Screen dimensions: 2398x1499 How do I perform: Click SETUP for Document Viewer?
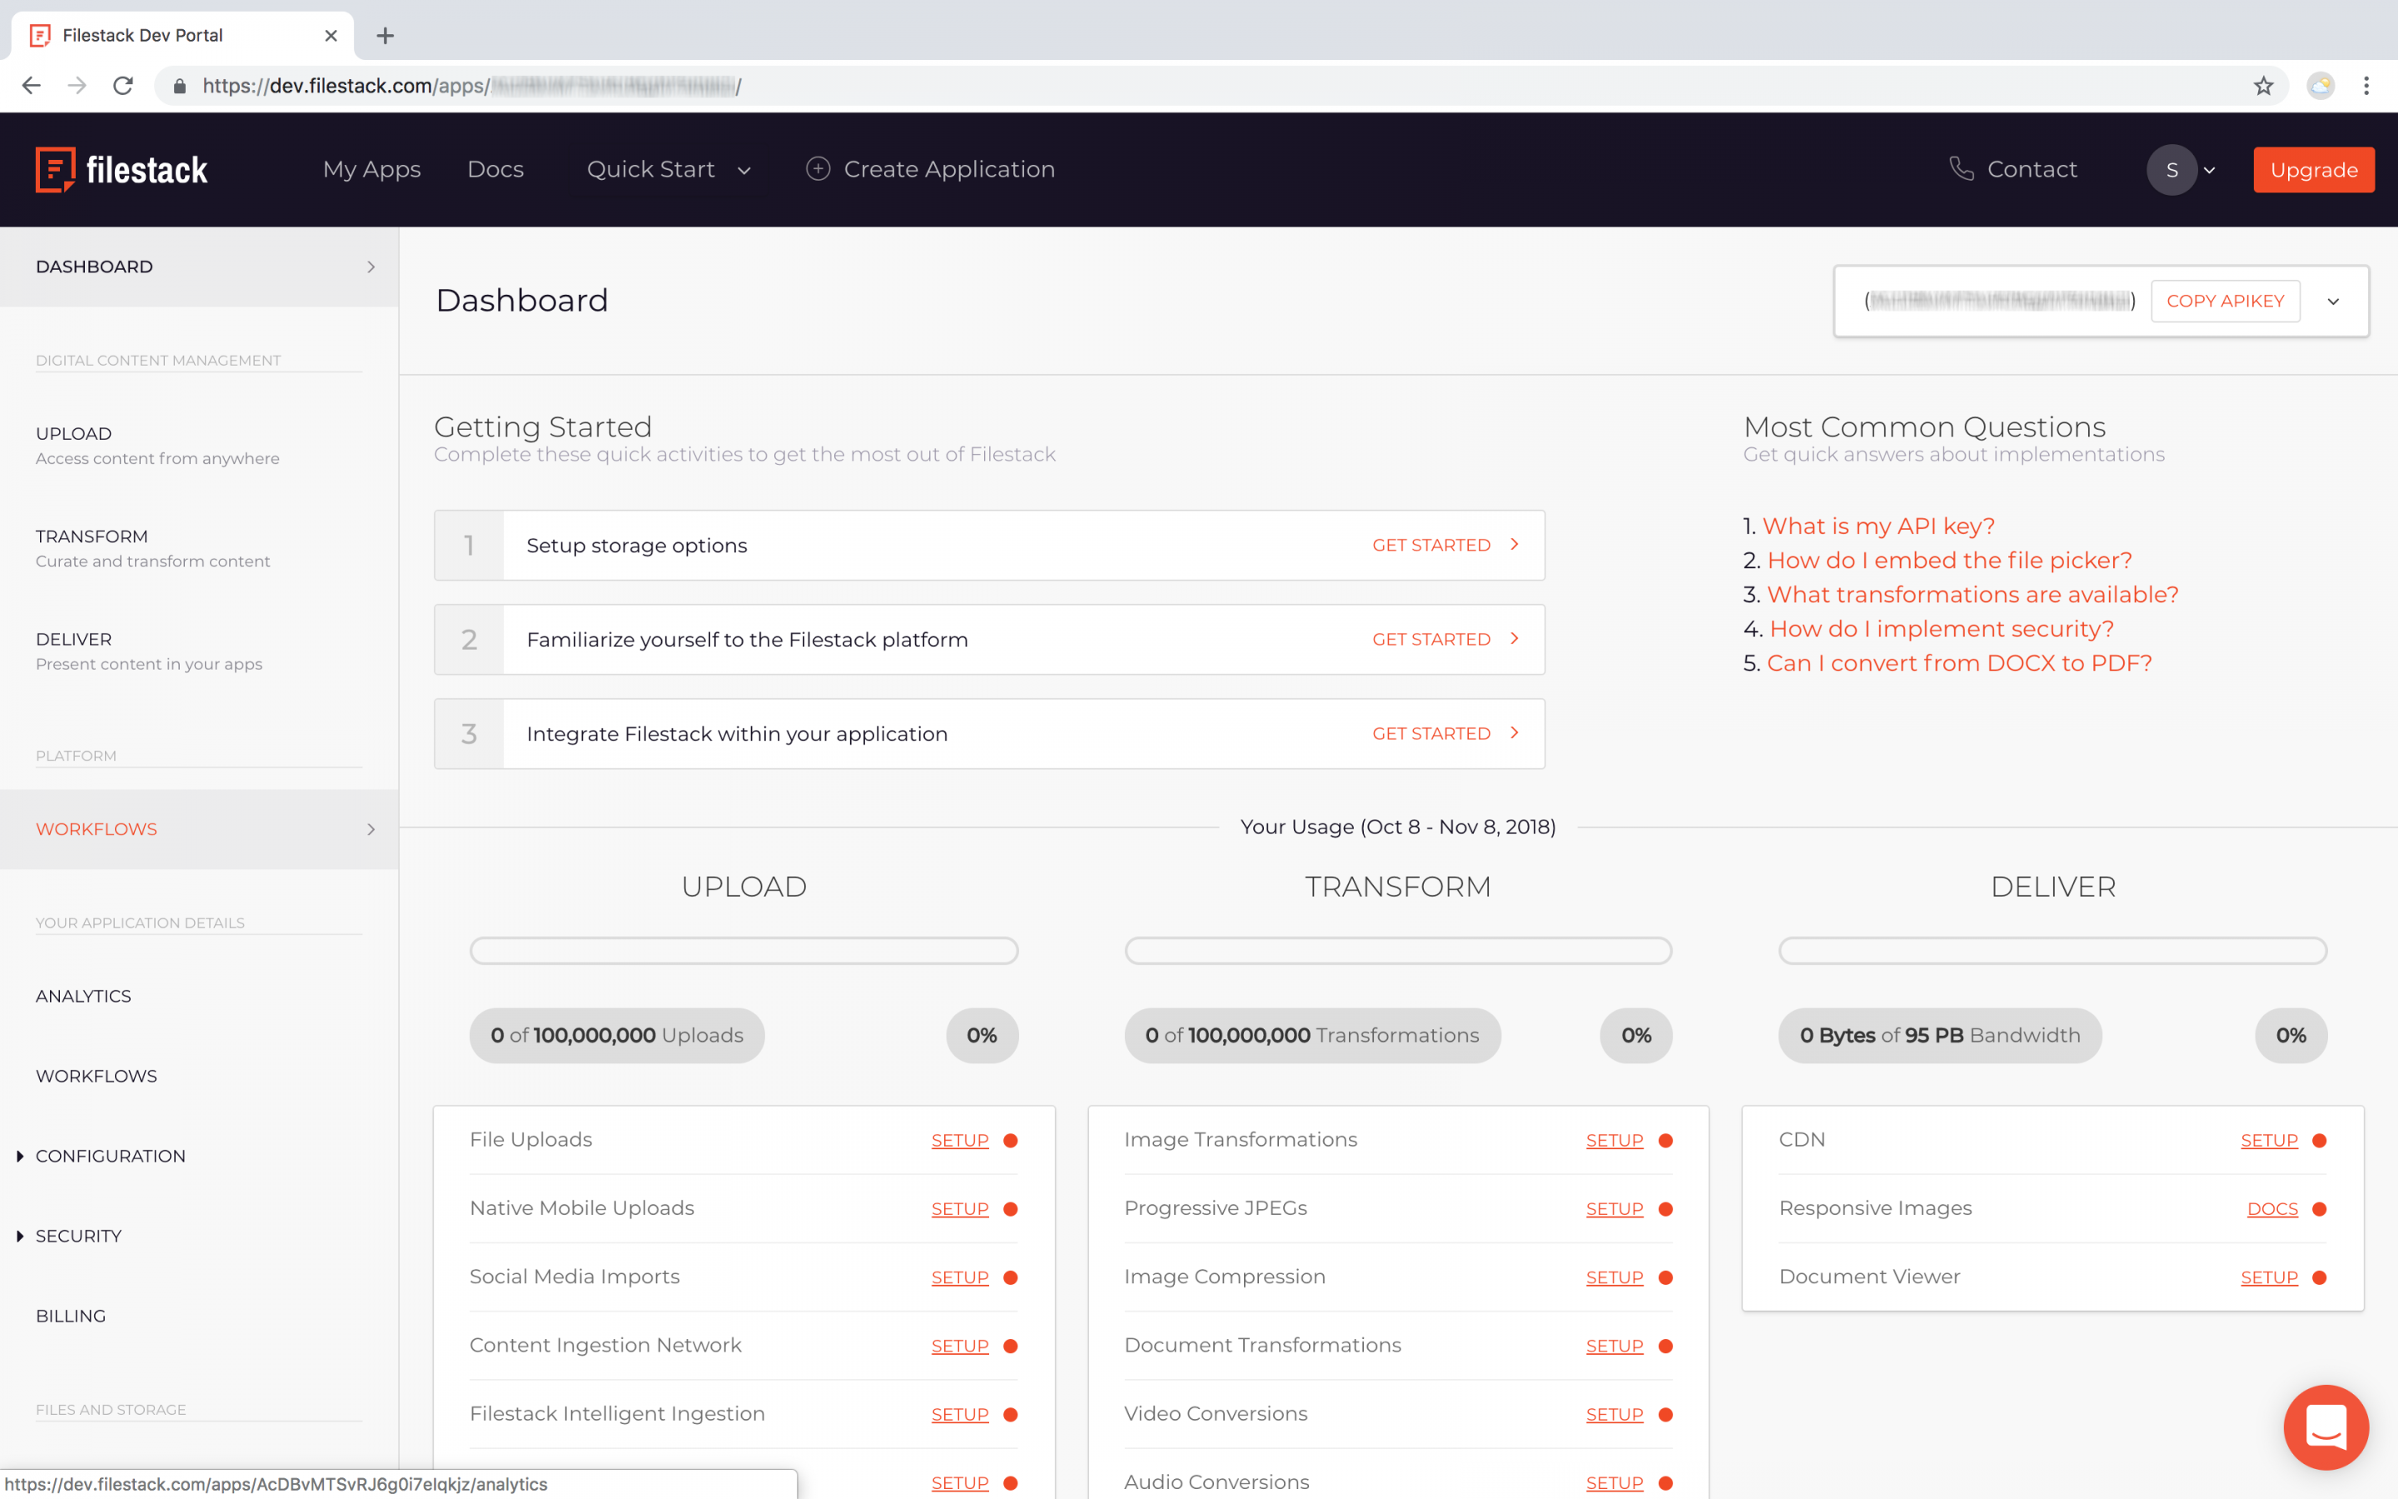[2269, 1277]
